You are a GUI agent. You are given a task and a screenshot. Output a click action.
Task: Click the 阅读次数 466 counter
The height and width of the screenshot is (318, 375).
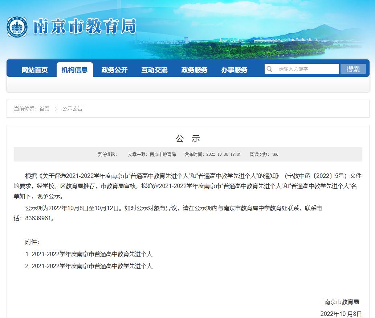264,154
